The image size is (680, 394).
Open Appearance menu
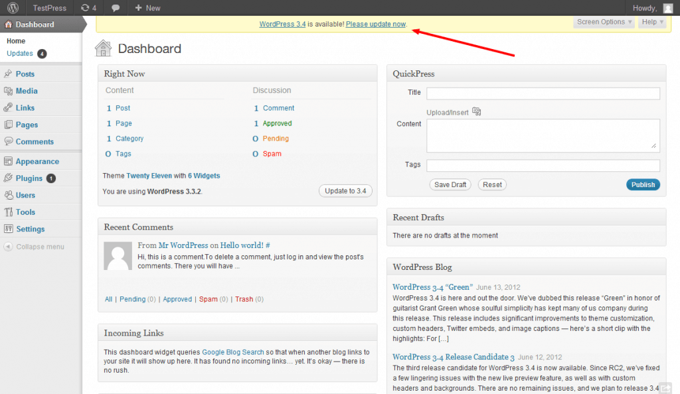click(x=37, y=161)
